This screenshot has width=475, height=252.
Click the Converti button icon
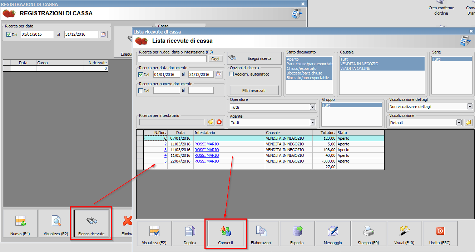coord(226,231)
